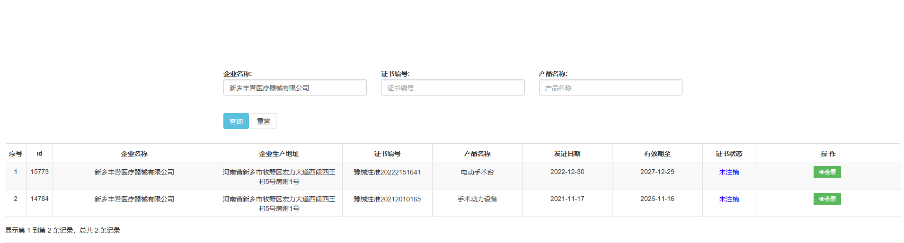Viewport: 904px width, 243px height.
Task: Click 未注销 status link for certificate 20222151641
Action: coord(728,172)
